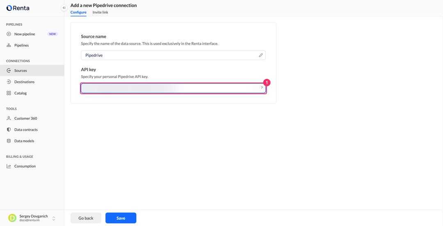
Task: Click the Specify your personal Pipedrive API key text
Action: click(114, 77)
